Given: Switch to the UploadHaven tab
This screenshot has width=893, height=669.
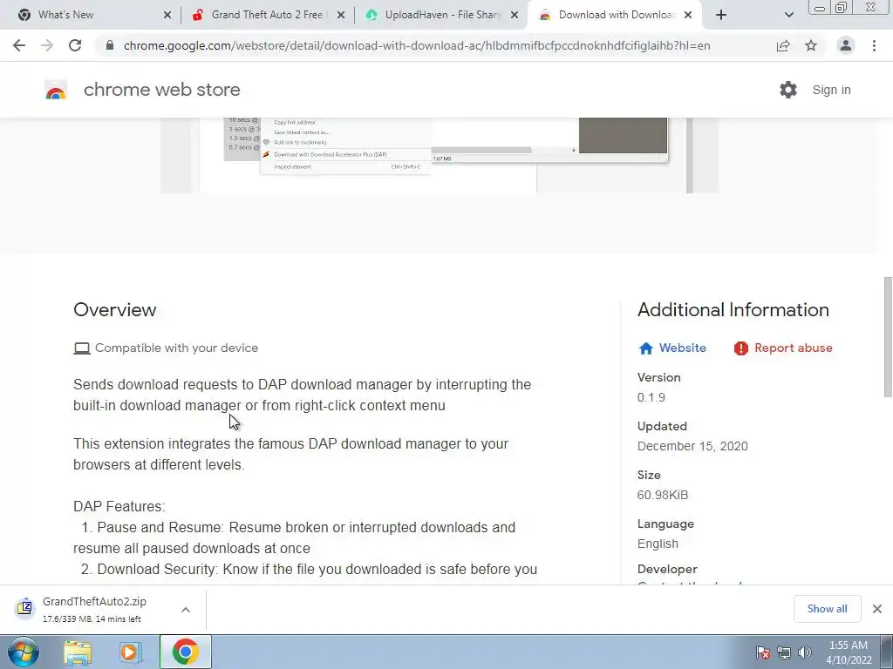Looking at the screenshot, I should click(441, 15).
